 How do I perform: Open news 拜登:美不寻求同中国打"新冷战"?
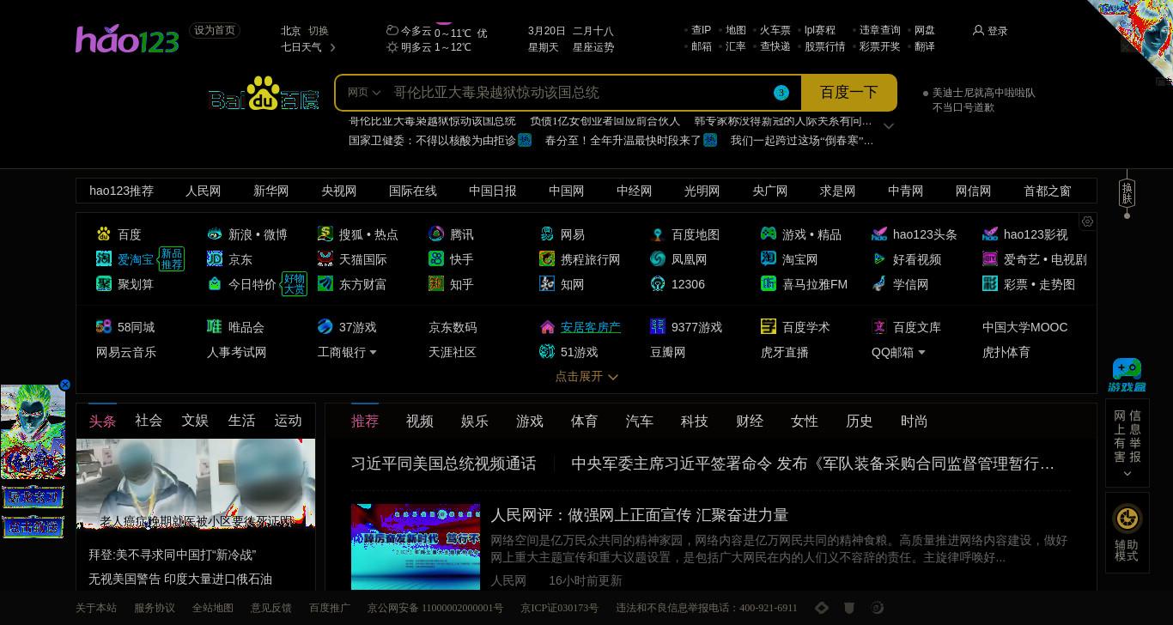point(173,555)
